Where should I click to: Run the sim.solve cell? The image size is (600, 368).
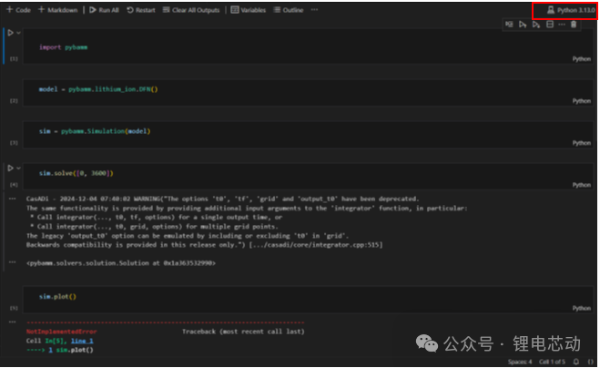pos(10,168)
